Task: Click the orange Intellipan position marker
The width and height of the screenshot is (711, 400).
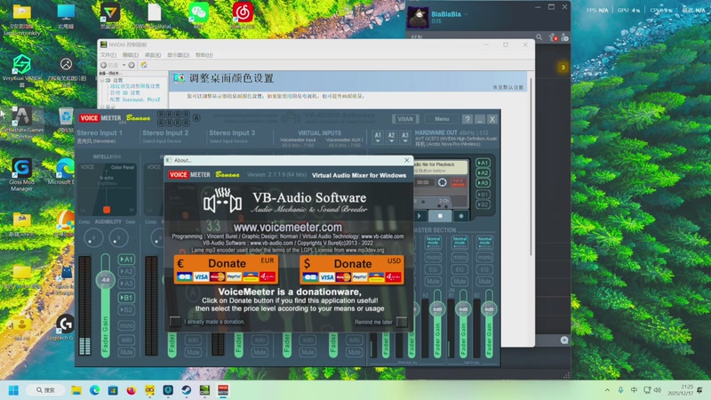Action: 107,210
